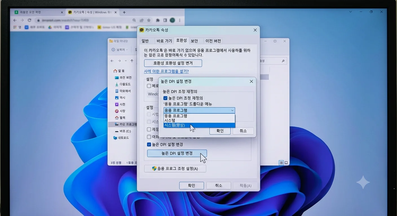Confirm the DPI dialog with 확인

(x=220, y=131)
